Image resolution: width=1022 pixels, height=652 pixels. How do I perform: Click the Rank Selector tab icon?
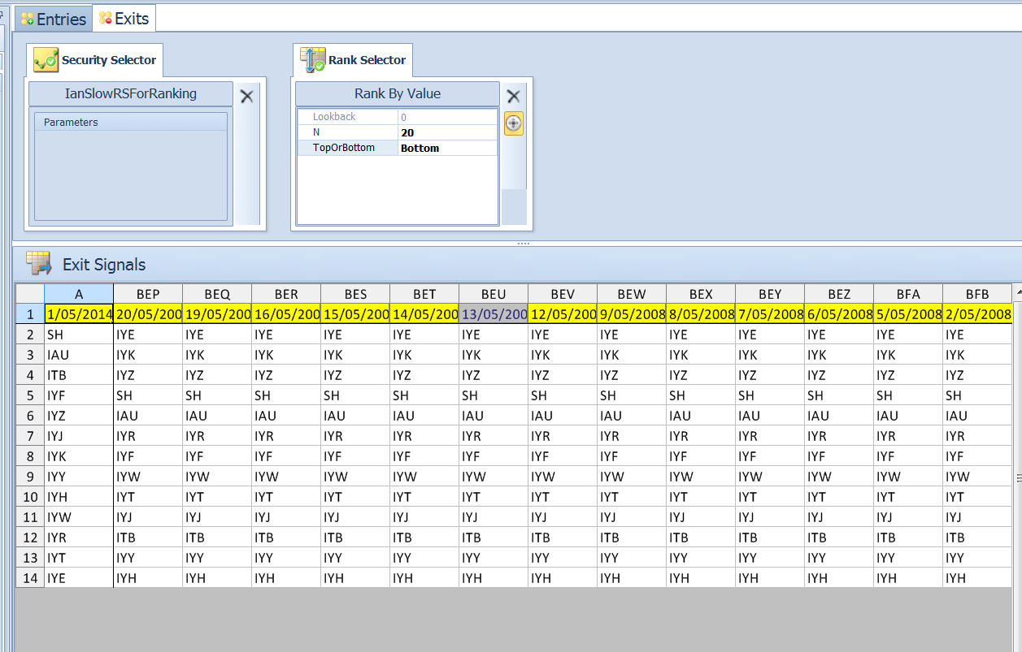tap(313, 60)
